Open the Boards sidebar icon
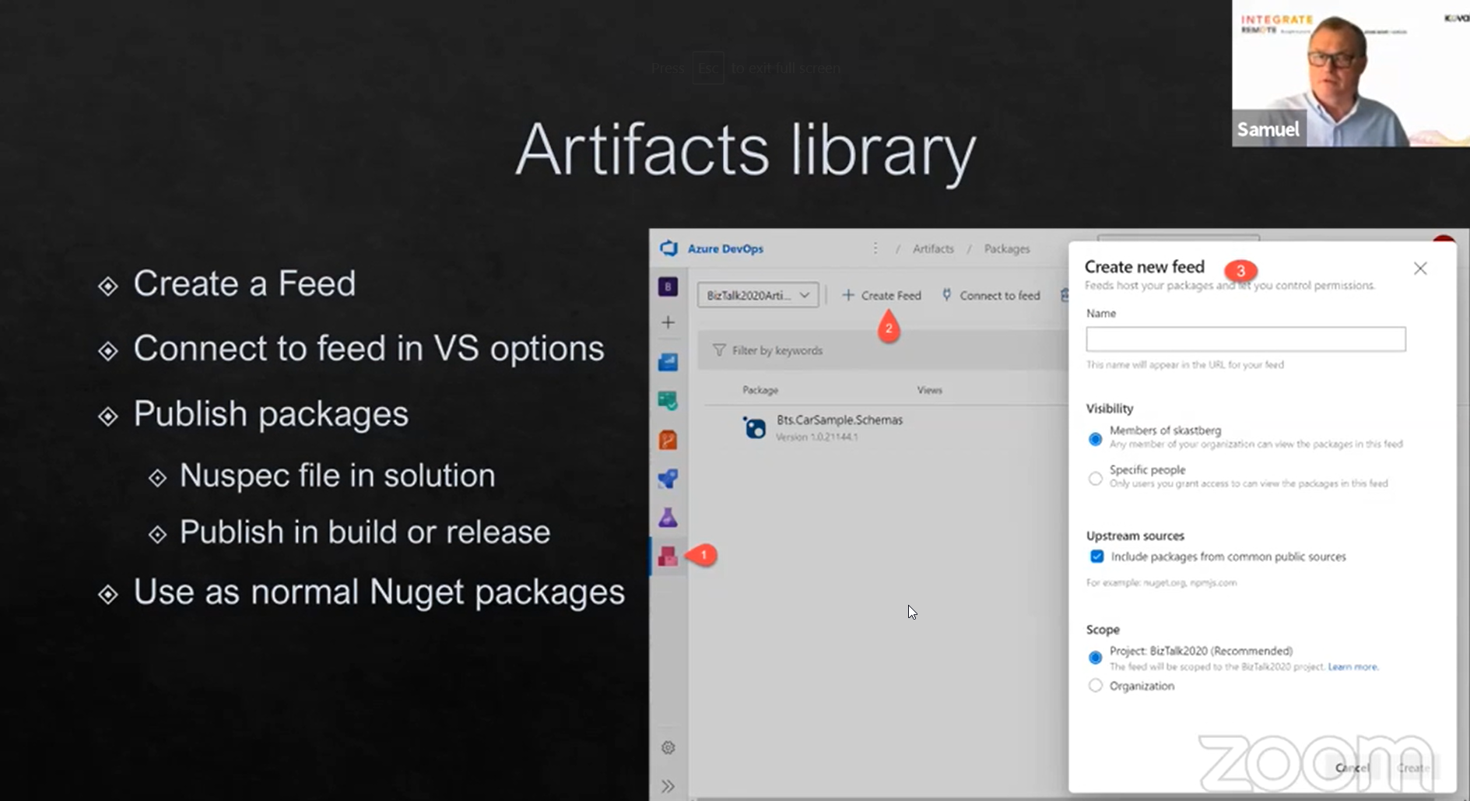 668,401
